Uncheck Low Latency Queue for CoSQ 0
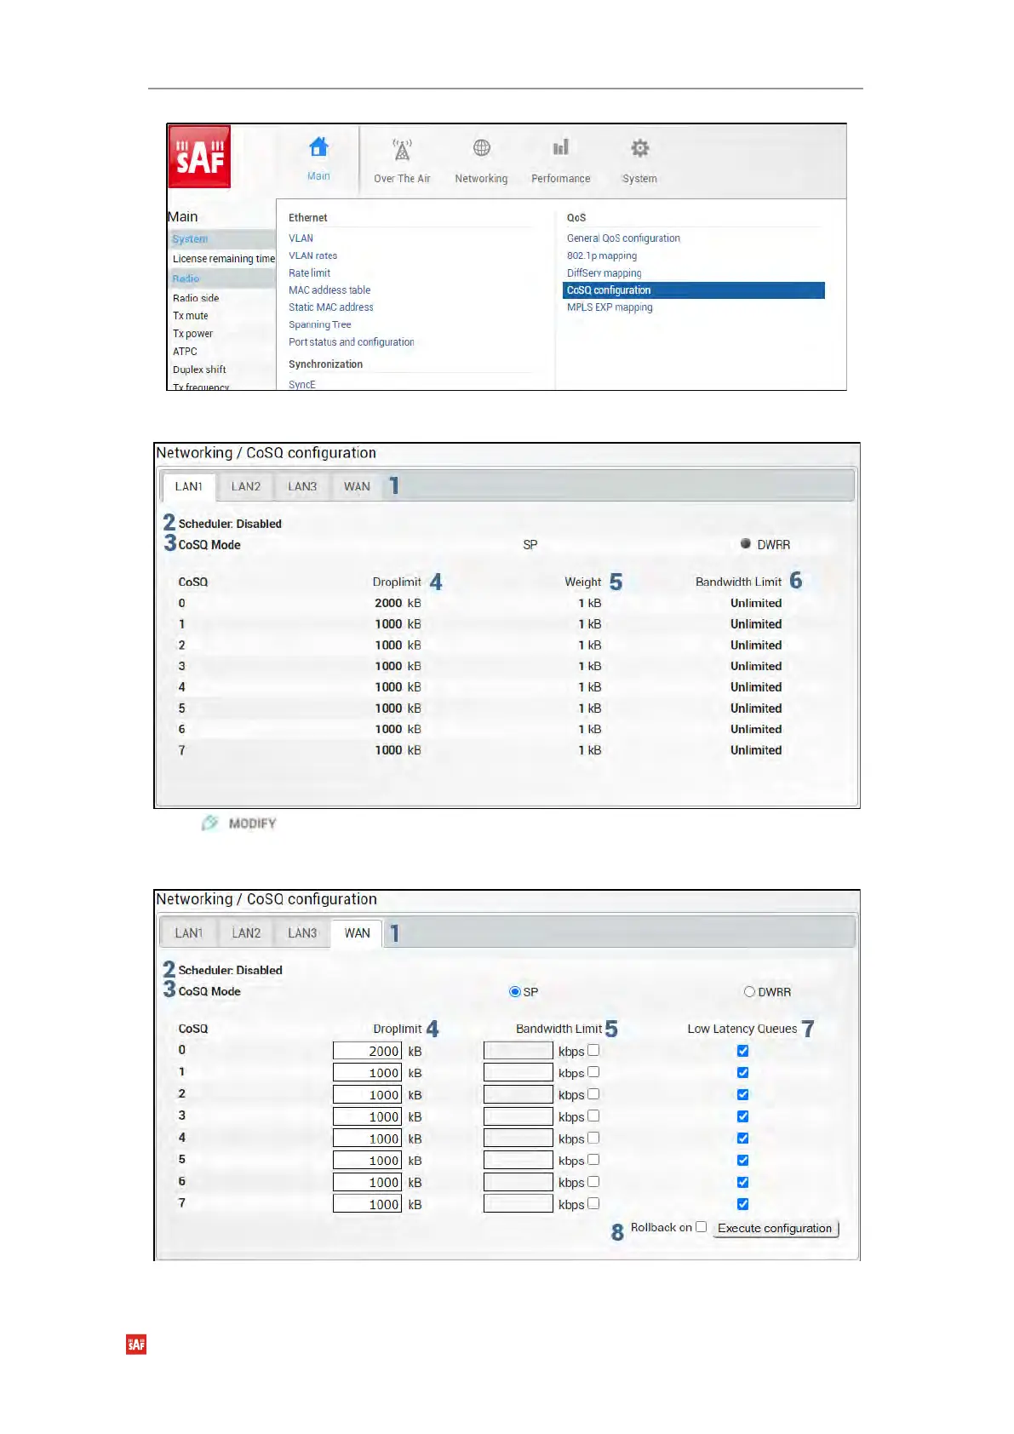1014x1434 pixels. coord(742,1051)
